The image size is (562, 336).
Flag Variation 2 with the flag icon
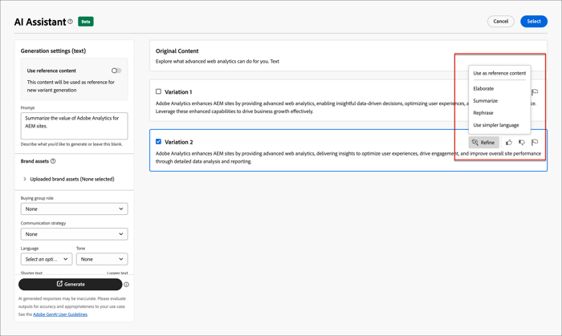point(535,143)
